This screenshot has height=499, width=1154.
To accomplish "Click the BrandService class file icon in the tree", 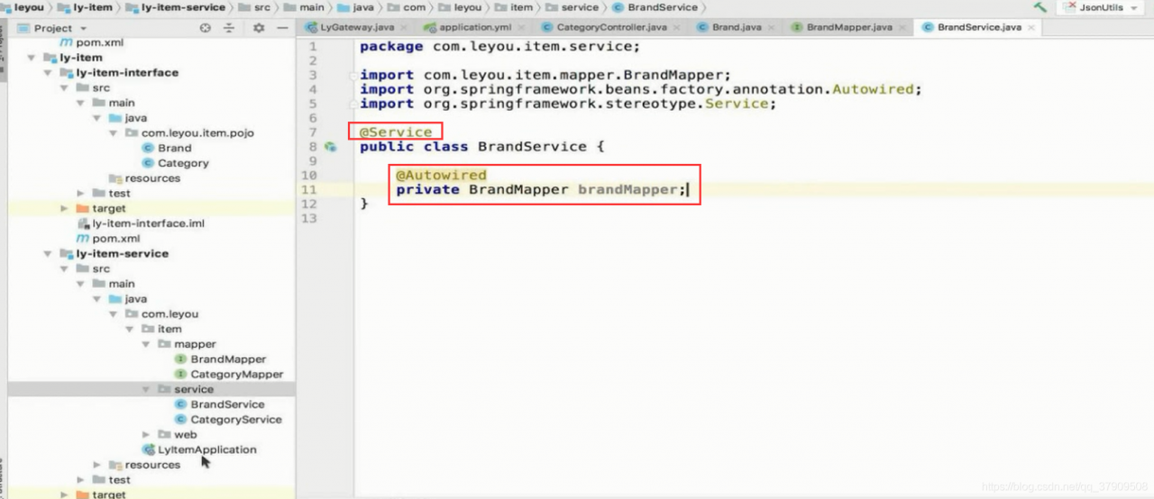I will point(181,404).
